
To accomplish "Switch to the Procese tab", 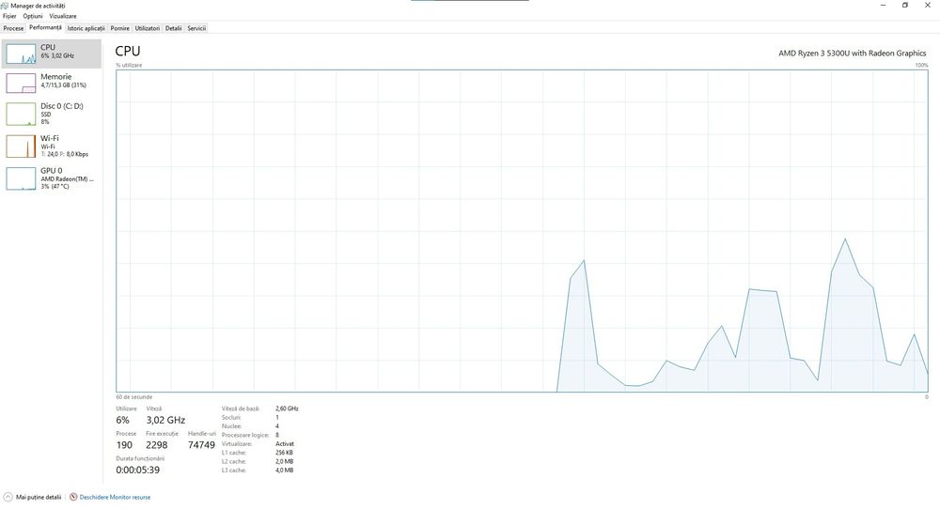I will click(x=13, y=28).
